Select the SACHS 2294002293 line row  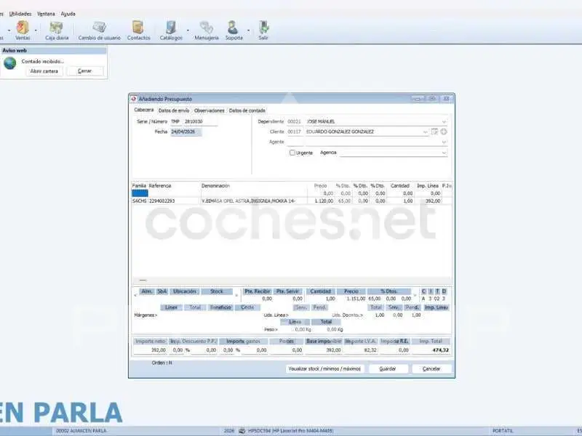click(292, 201)
